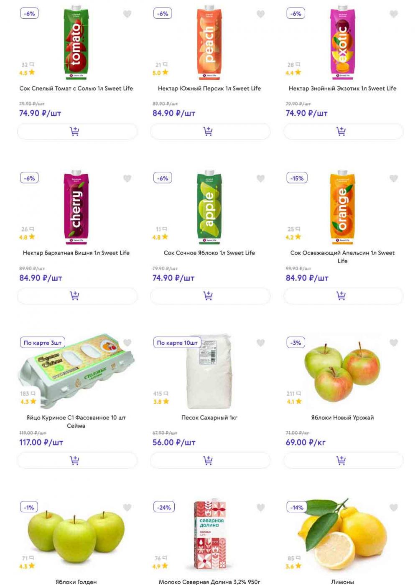Add orange juice to cart
The width and height of the screenshot is (418, 585).
click(x=343, y=296)
